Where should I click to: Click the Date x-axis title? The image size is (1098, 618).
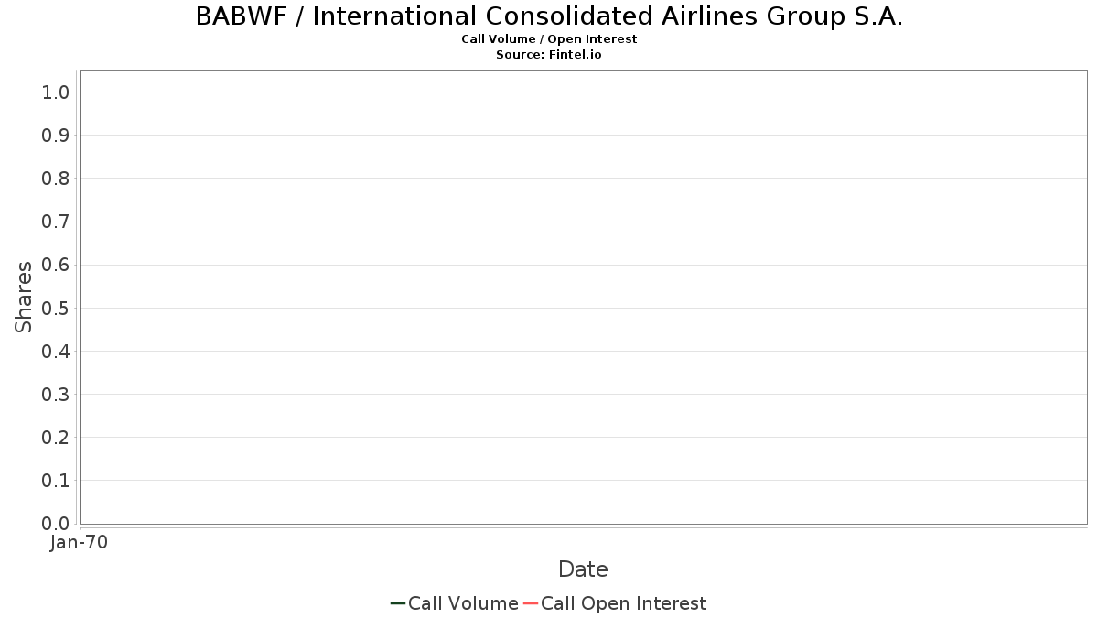[x=583, y=569]
